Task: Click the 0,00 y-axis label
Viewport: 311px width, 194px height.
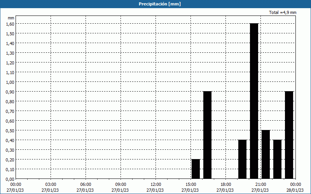Action: 10,179
